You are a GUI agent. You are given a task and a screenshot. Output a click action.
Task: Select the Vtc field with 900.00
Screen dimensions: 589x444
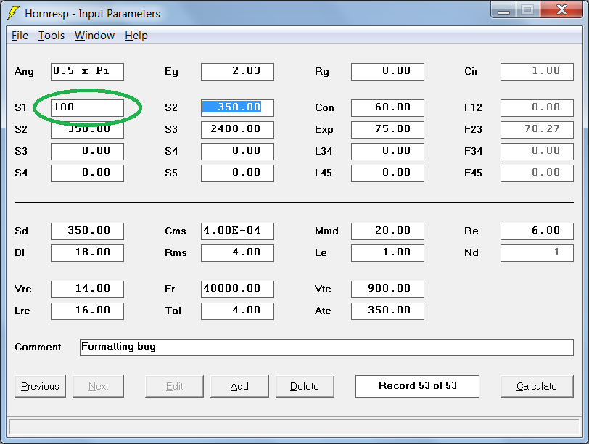tap(387, 289)
